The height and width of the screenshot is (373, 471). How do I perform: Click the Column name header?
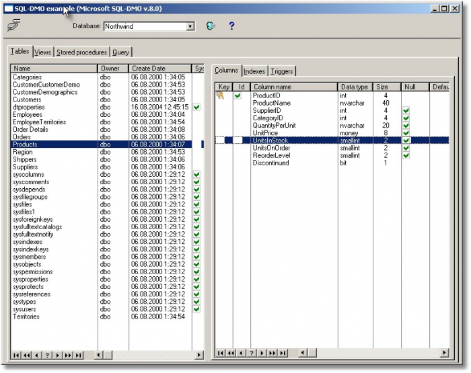point(295,87)
